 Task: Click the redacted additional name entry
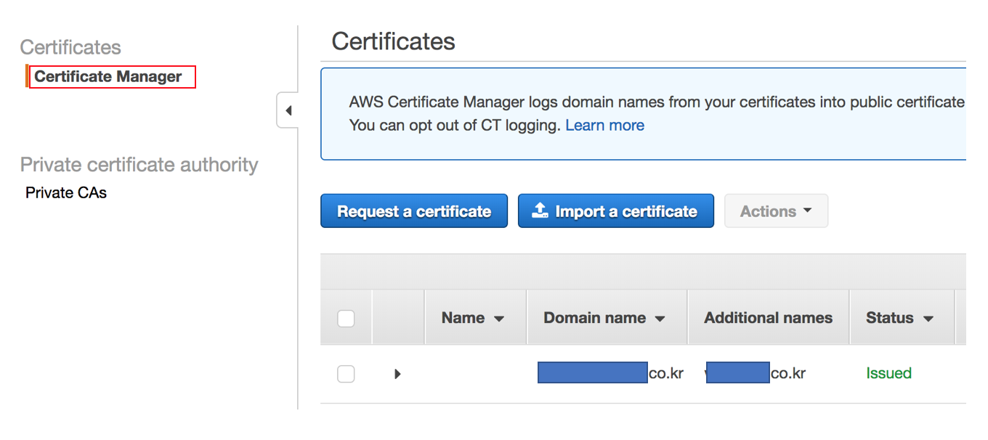pos(756,373)
